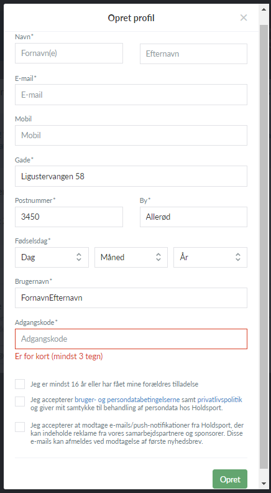Open the Dag birthday dropdown
The image size is (271, 493).
pyautogui.click(x=52, y=257)
